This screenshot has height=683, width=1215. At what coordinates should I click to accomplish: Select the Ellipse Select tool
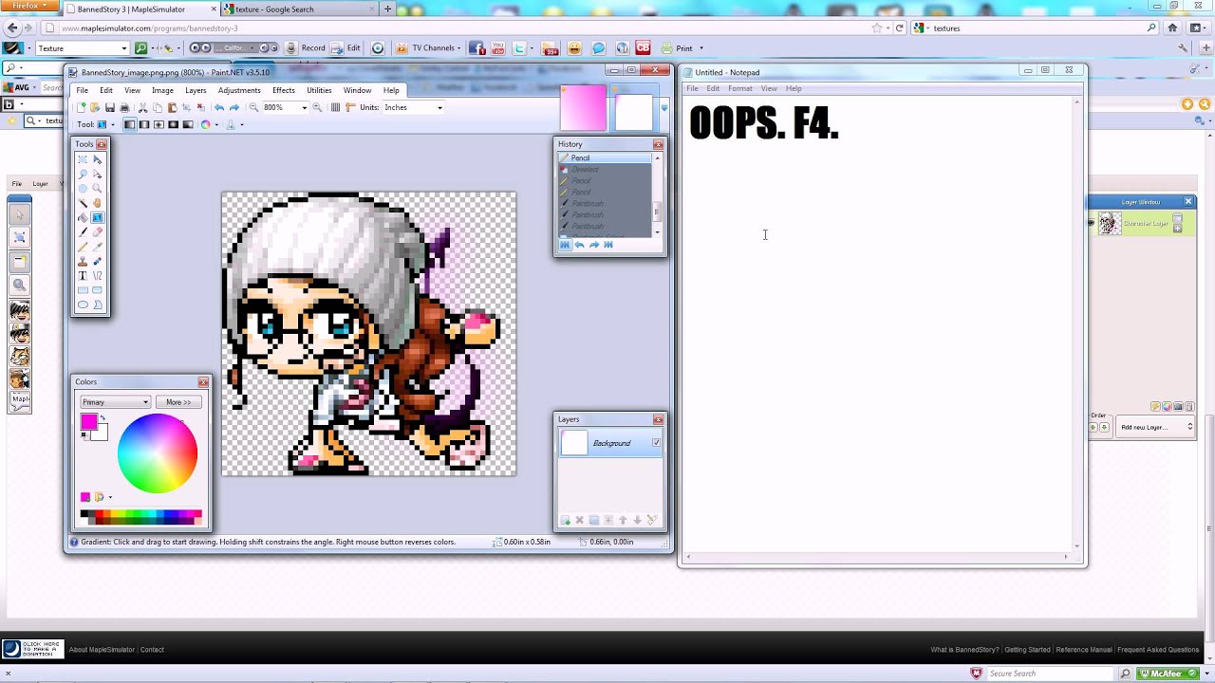[x=83, y=188]
